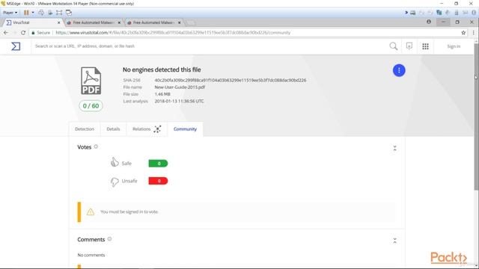Image resolution: width=479 pixels, height=269 pixels.
Task: Click the search magnifier icon
Action: (x=394, y=46)
